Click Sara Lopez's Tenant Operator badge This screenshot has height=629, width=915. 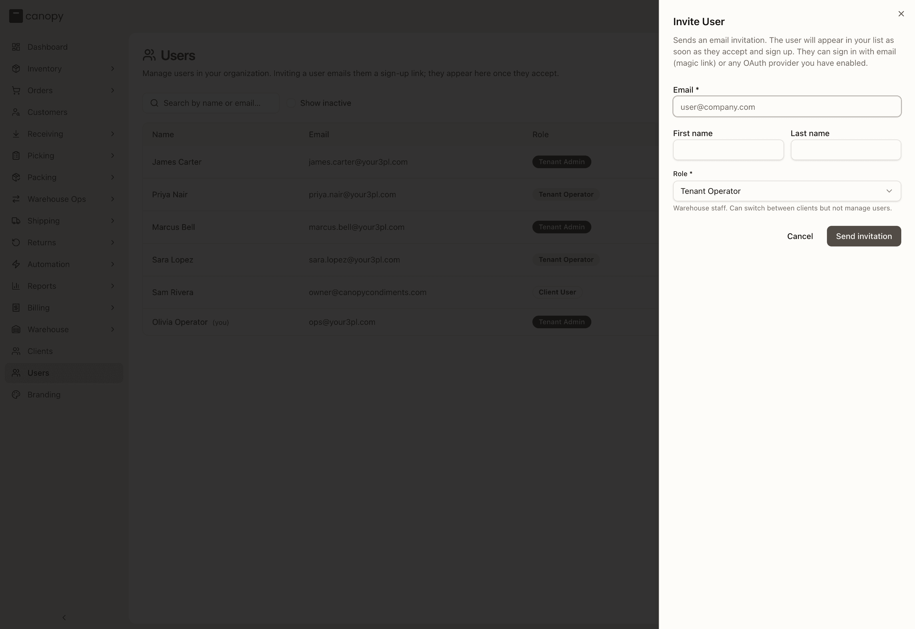pos(566,260)
